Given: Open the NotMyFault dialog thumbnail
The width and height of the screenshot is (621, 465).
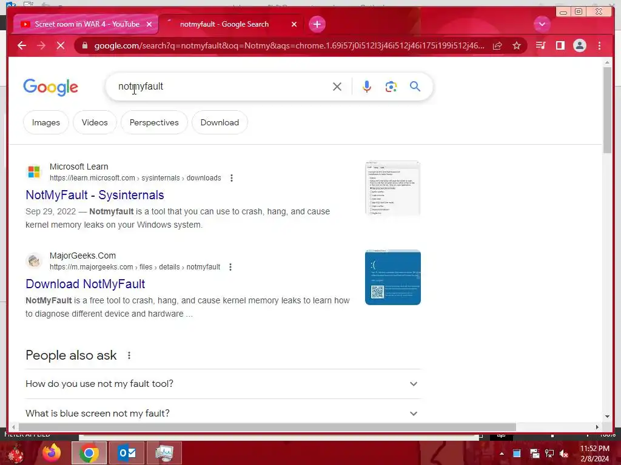Looking at the screenshot, I should click(393, 188).
